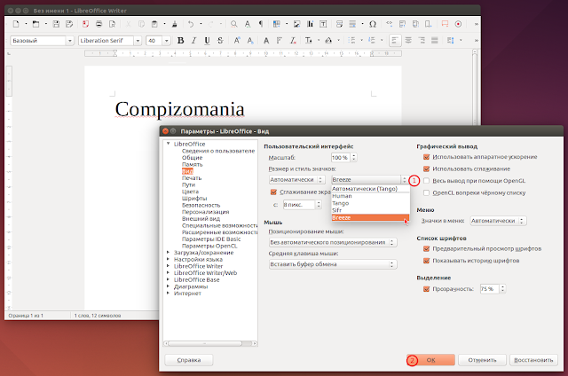The image size is (568, 376).
Task: Toggle the bulleted list icon
Action: pos(351,41)
